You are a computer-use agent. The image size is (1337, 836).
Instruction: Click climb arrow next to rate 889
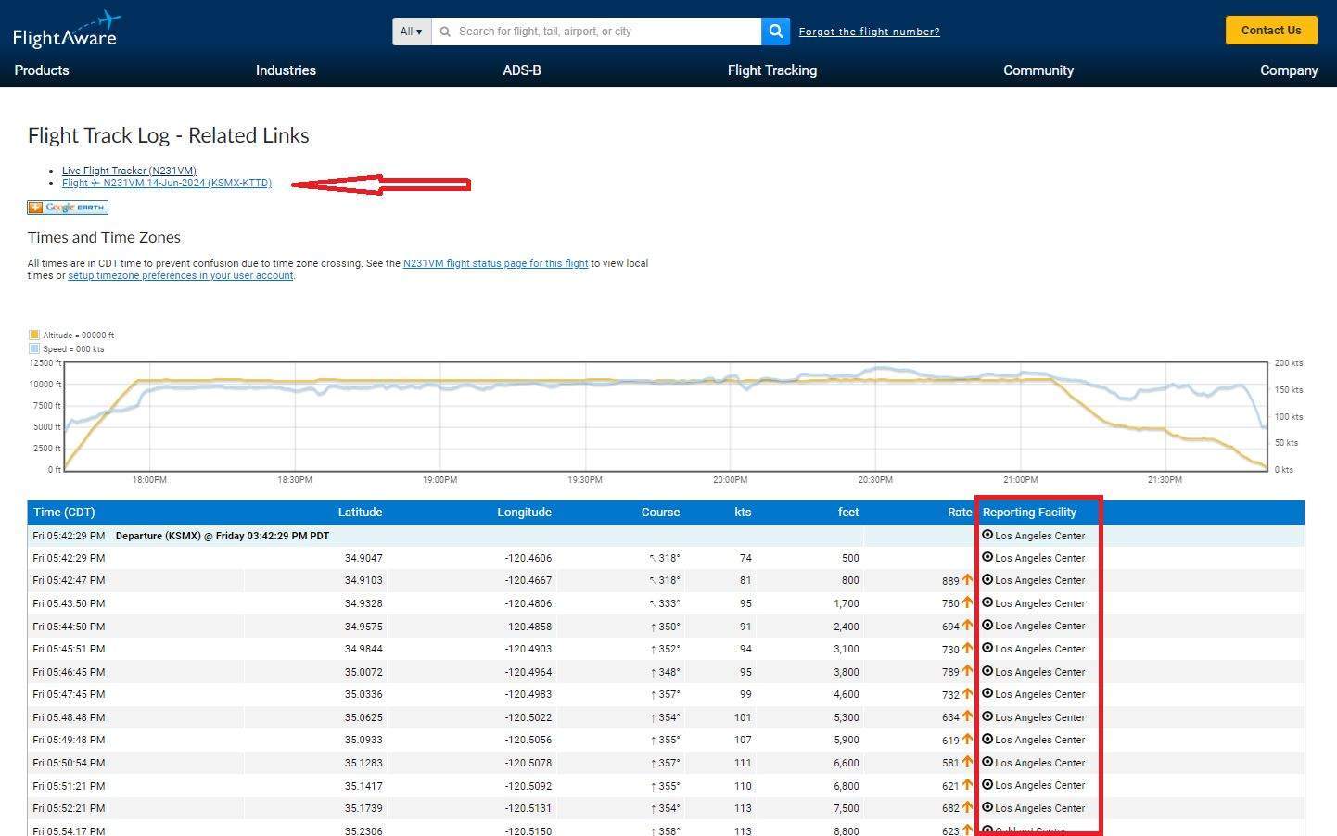coord(968,579)
